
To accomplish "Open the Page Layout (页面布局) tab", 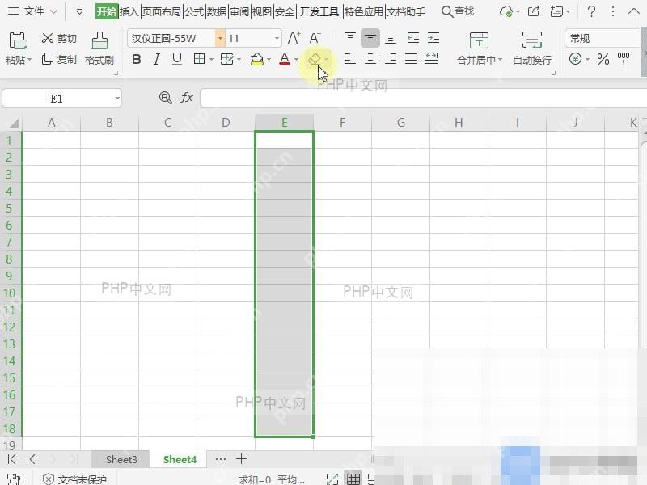I will tap(162, 11).
